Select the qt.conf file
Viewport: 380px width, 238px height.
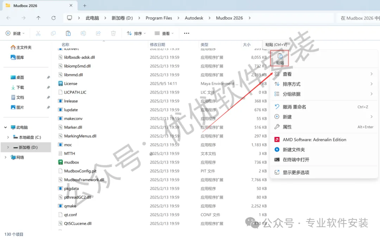point(70,215)
